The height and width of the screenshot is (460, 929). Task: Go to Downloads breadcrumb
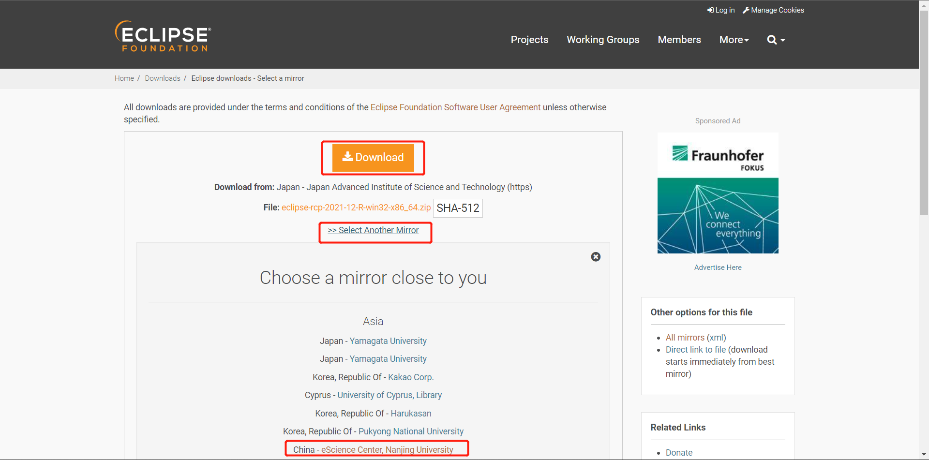point(163,78)
